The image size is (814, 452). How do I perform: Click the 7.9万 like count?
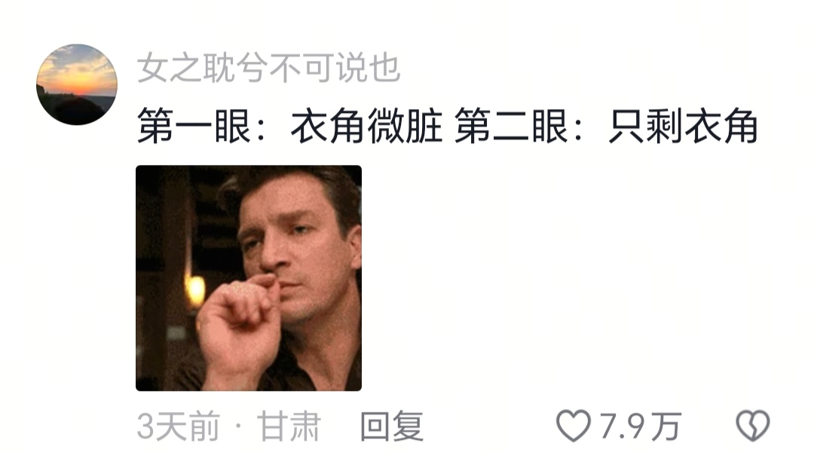tap(640, 426)
